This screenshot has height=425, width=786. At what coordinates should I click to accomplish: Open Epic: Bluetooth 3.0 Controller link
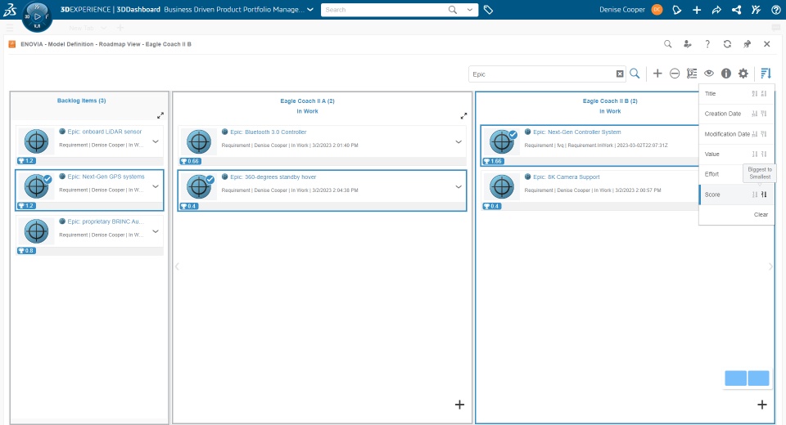(x=269, y=132)
